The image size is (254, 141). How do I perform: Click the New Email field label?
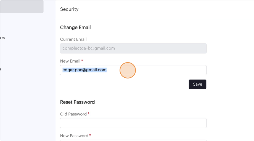click(x=70, y=61)
